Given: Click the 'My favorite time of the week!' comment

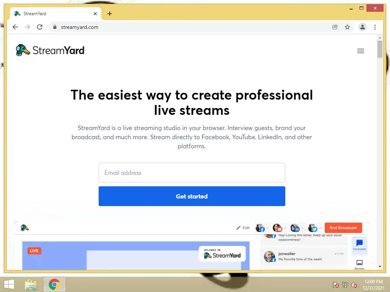Looking at the screenshot, I should point(300,259).
